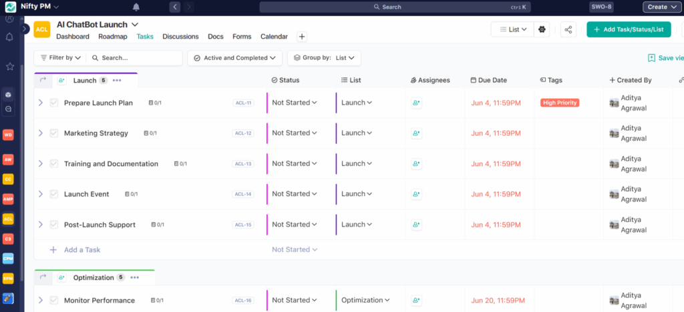Expand the sidebar with the arrow toggle

[25, 29]
